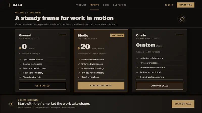The width and height of the screenshot is (202, 113).
Task: Click the Sign in link
Action: (169, 5)
